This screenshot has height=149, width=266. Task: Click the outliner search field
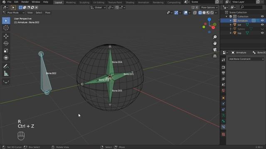click(x=251, y=7)
